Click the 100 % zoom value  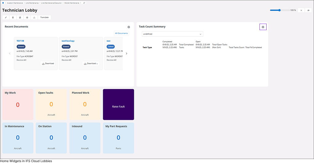293,10
